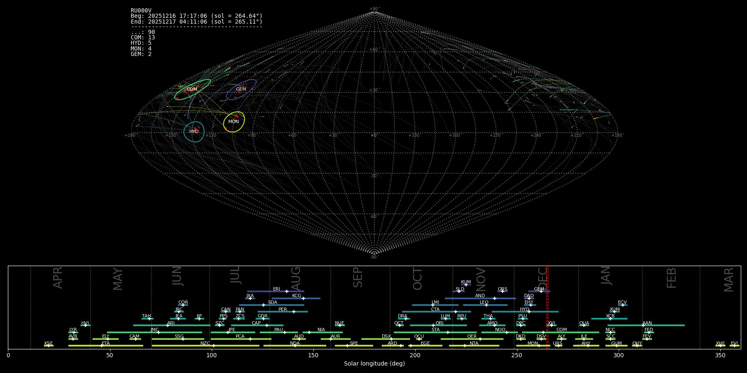Image resolution: width=747 pixels, height=373 pixels.
Task: Click the ERI shower label in the timeline
Action: (276, 289)
